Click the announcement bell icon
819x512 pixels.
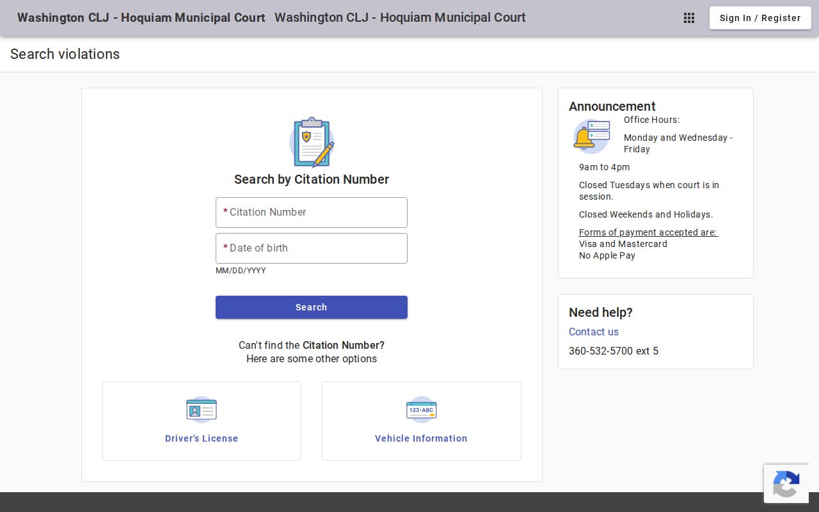point(591,136)
